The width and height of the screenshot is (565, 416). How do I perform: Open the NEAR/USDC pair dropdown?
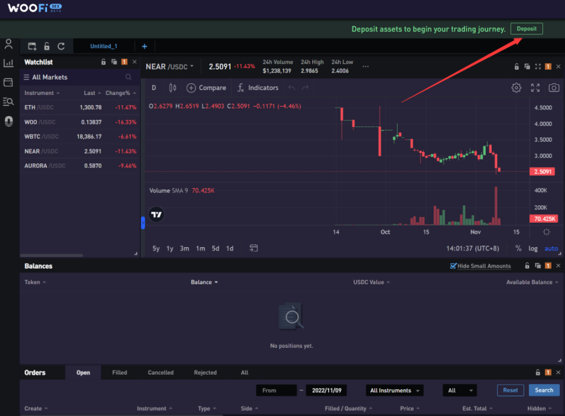coord(169,67)
